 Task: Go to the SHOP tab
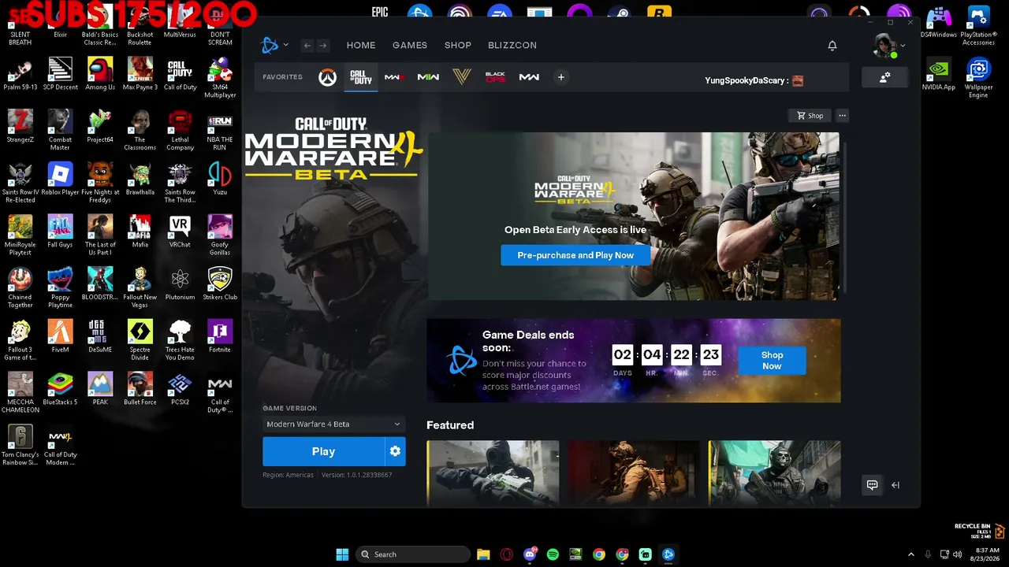click(457, 46)
